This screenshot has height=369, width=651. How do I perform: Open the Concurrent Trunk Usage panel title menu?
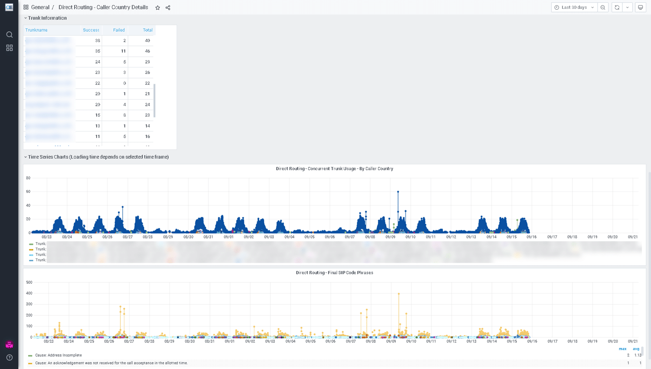[334, 169]
